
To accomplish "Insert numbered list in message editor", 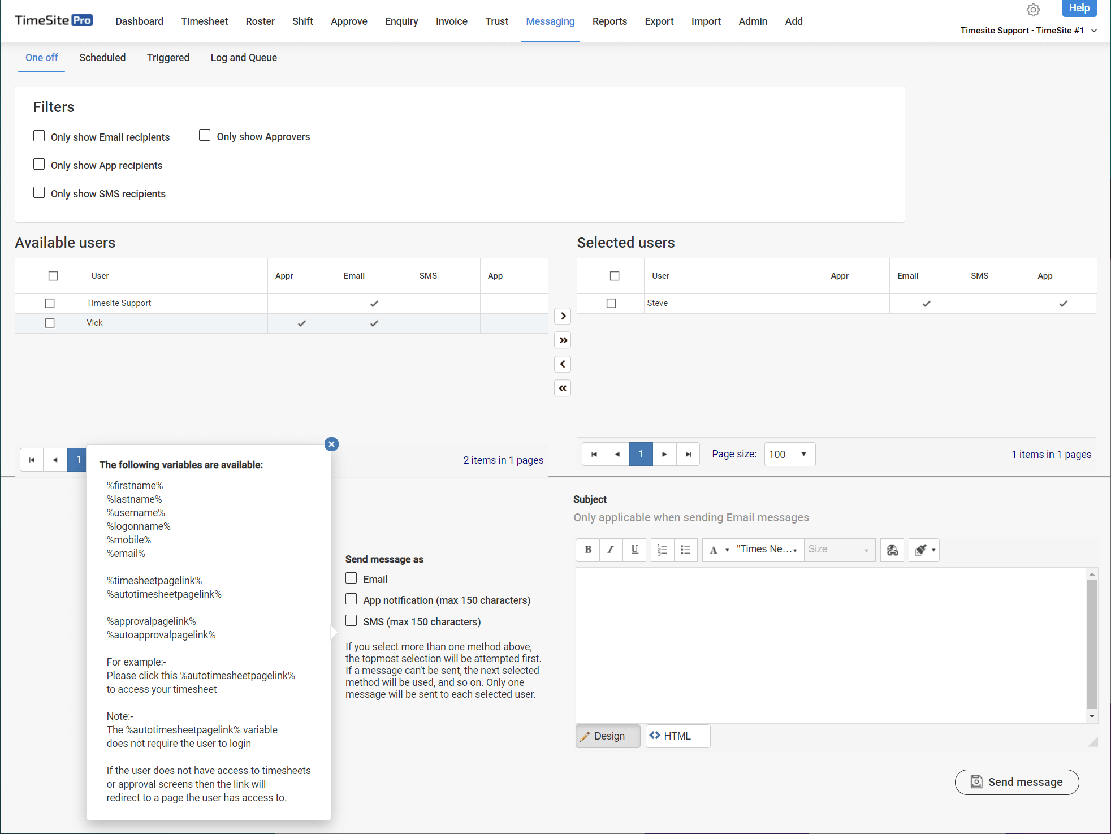I will 662,550.
